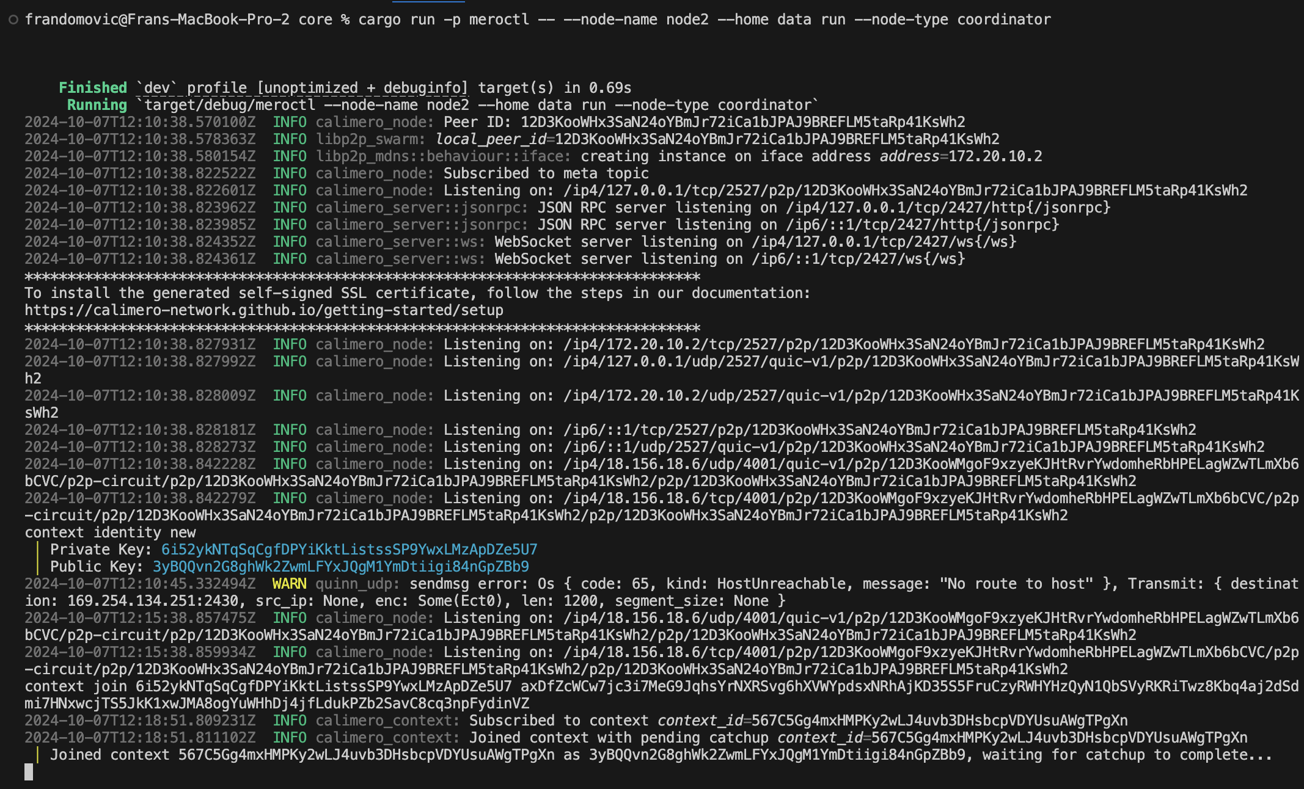The width and height of the screenshot is (1304, 789).
Task: Click 'waiting for catchup to complete...' text
Action: [x=1127, y=755]
